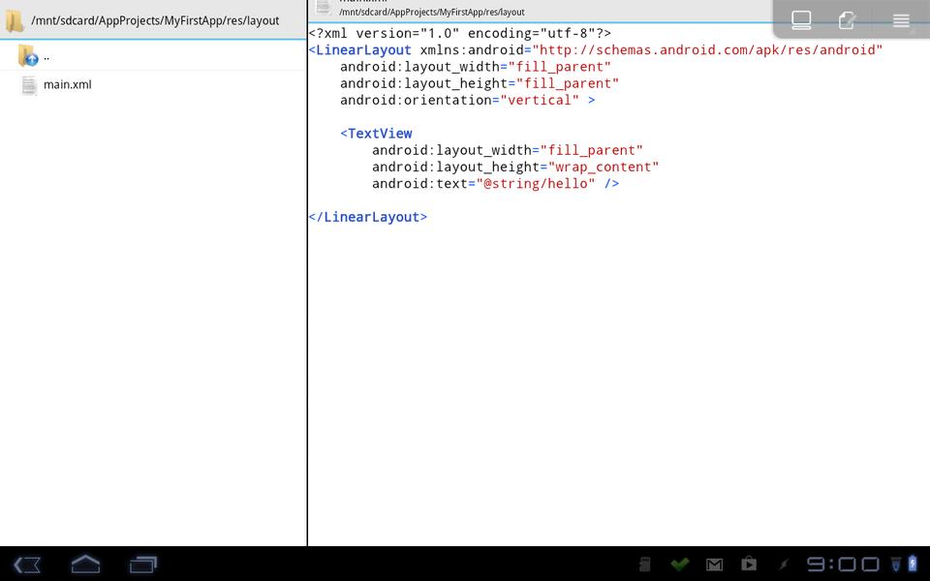The image size is (930, 581).
Task: Tap the edit file pencil icon
Action: [848, 19]
